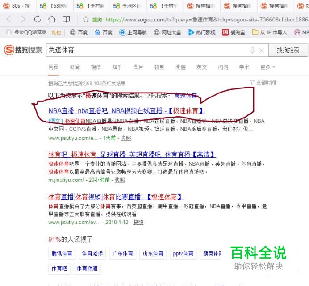Click the address bar URL
The image size is (309, 286).
coord(207,20)
